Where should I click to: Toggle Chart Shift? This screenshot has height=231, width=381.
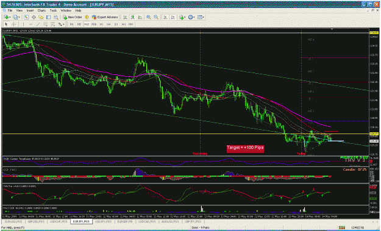[x=173, y=17]
